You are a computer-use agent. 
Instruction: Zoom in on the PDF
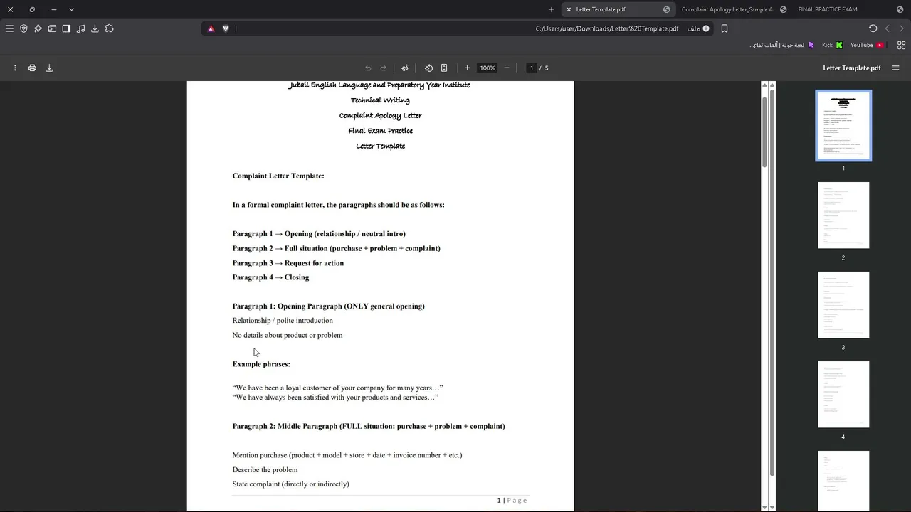[467, 68]
